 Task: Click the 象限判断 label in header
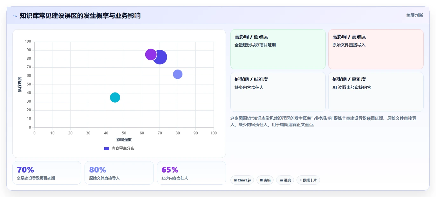[x=414, y=15]
